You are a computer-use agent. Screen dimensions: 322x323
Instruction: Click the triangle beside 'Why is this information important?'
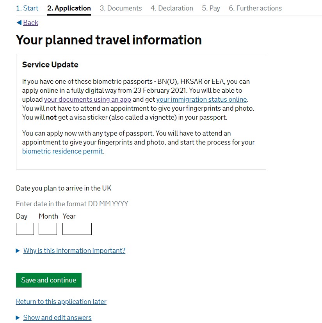[x=18, y=251]
